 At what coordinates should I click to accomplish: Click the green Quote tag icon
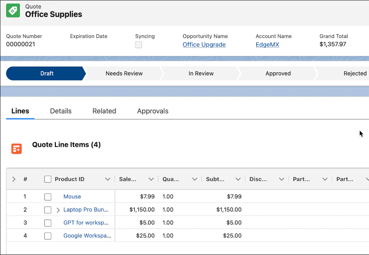13,11
